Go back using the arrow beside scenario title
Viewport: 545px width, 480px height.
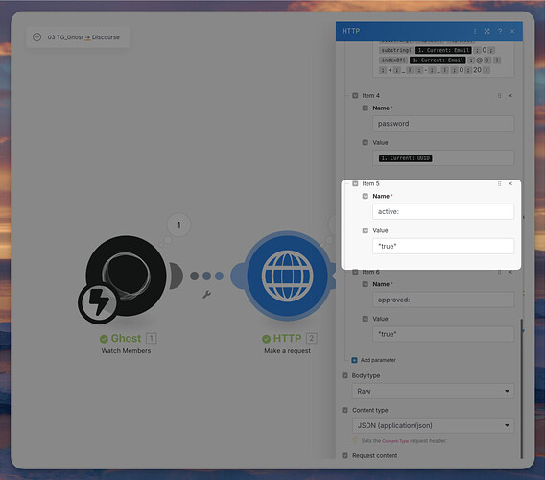(36, 37)
